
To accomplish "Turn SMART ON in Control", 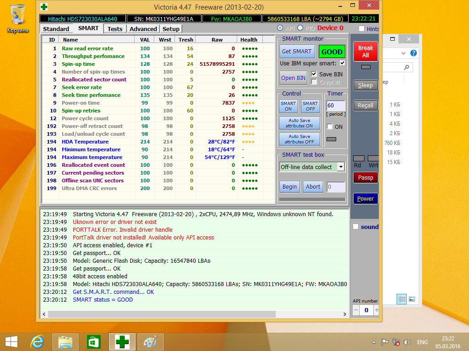I will click(289, 106).
